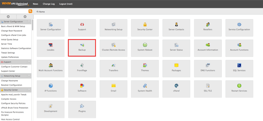Collapse the Server Configuration sidebar section
Screen dimensions: 263x121
click(29, 22)
